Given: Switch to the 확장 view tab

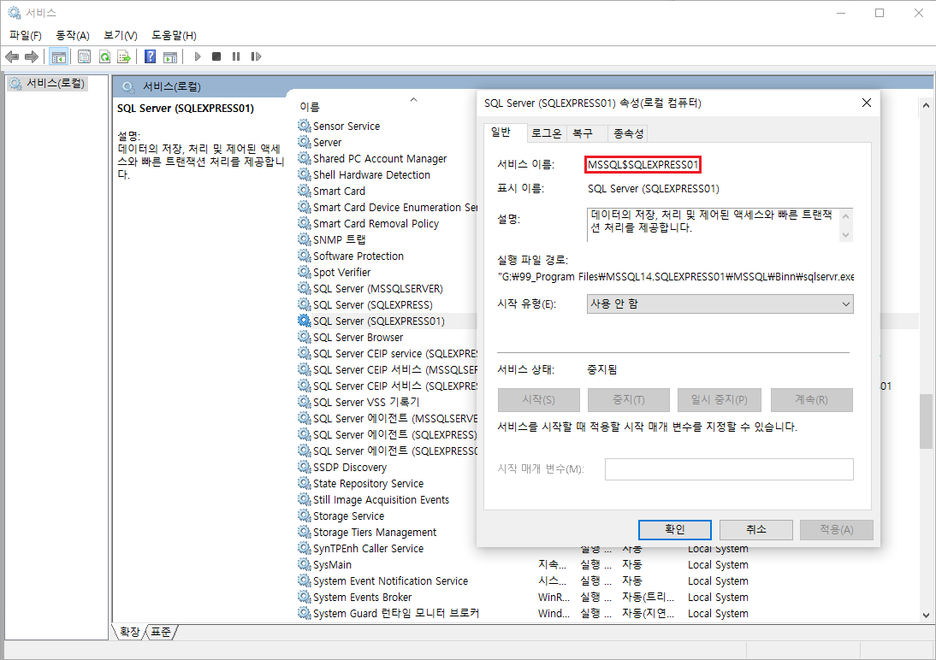Looking at the screenshot, I should pyautogui.click(x=129, y=631).
